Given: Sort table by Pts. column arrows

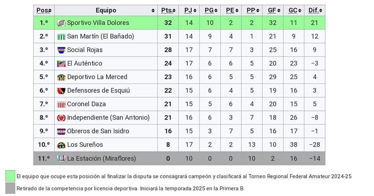Looking at the screenshot, I should tap(174, 11).
